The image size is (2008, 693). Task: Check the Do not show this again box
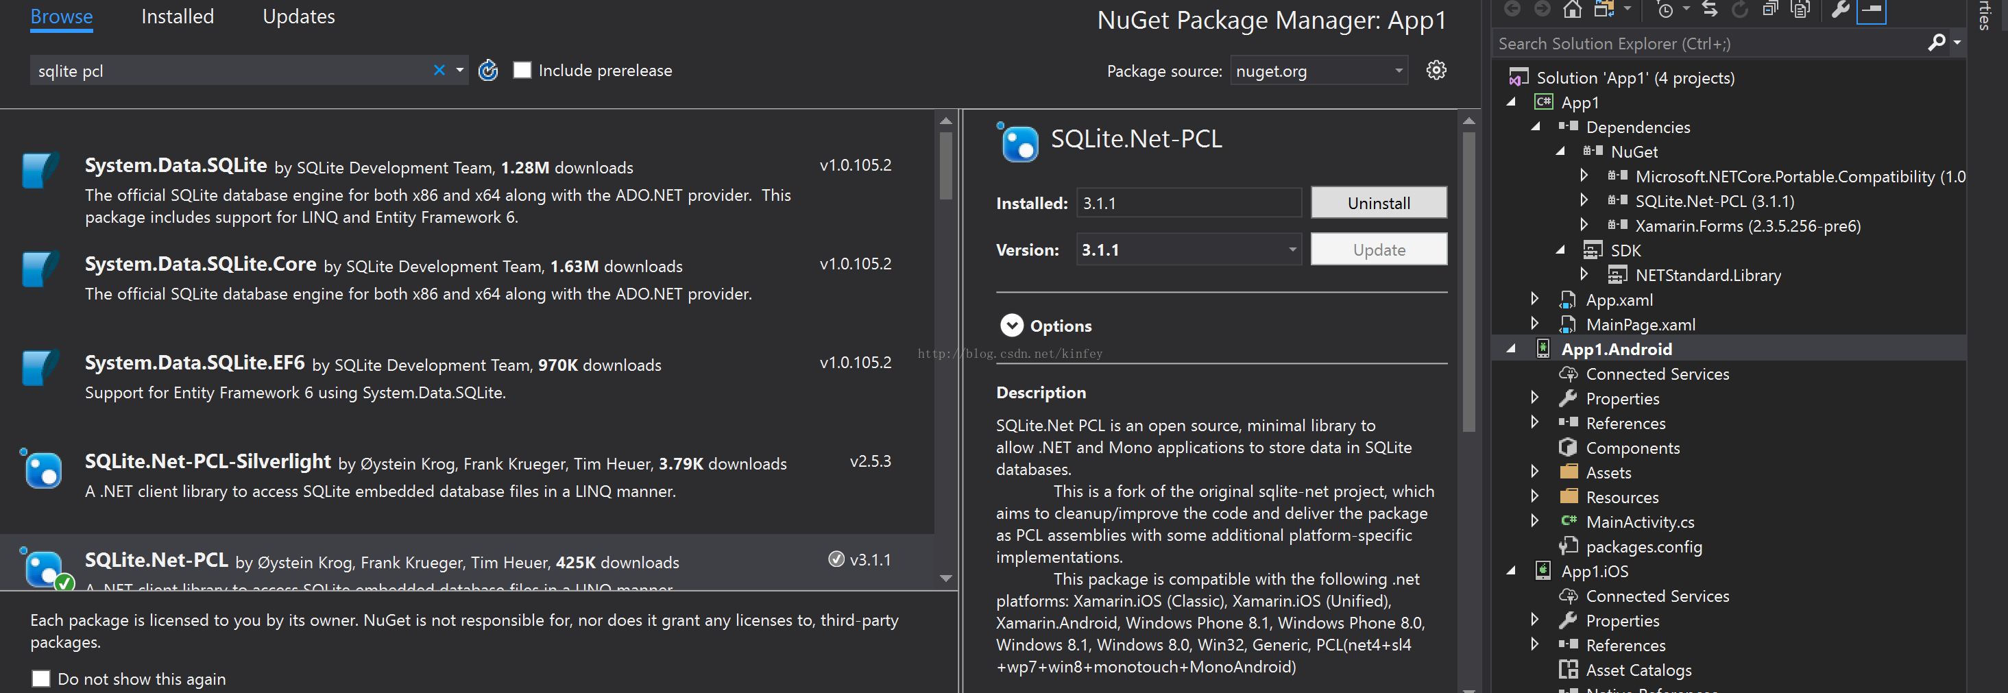point(41,678)
